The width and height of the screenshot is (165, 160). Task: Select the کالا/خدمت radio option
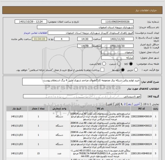(x=104, y=64)
